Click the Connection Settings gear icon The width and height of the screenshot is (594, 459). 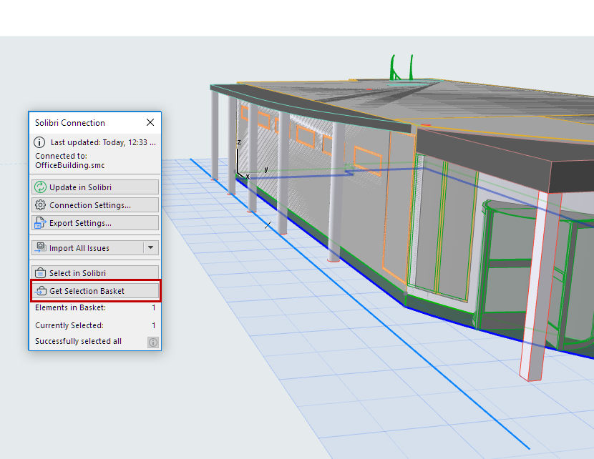pos(39,204)
